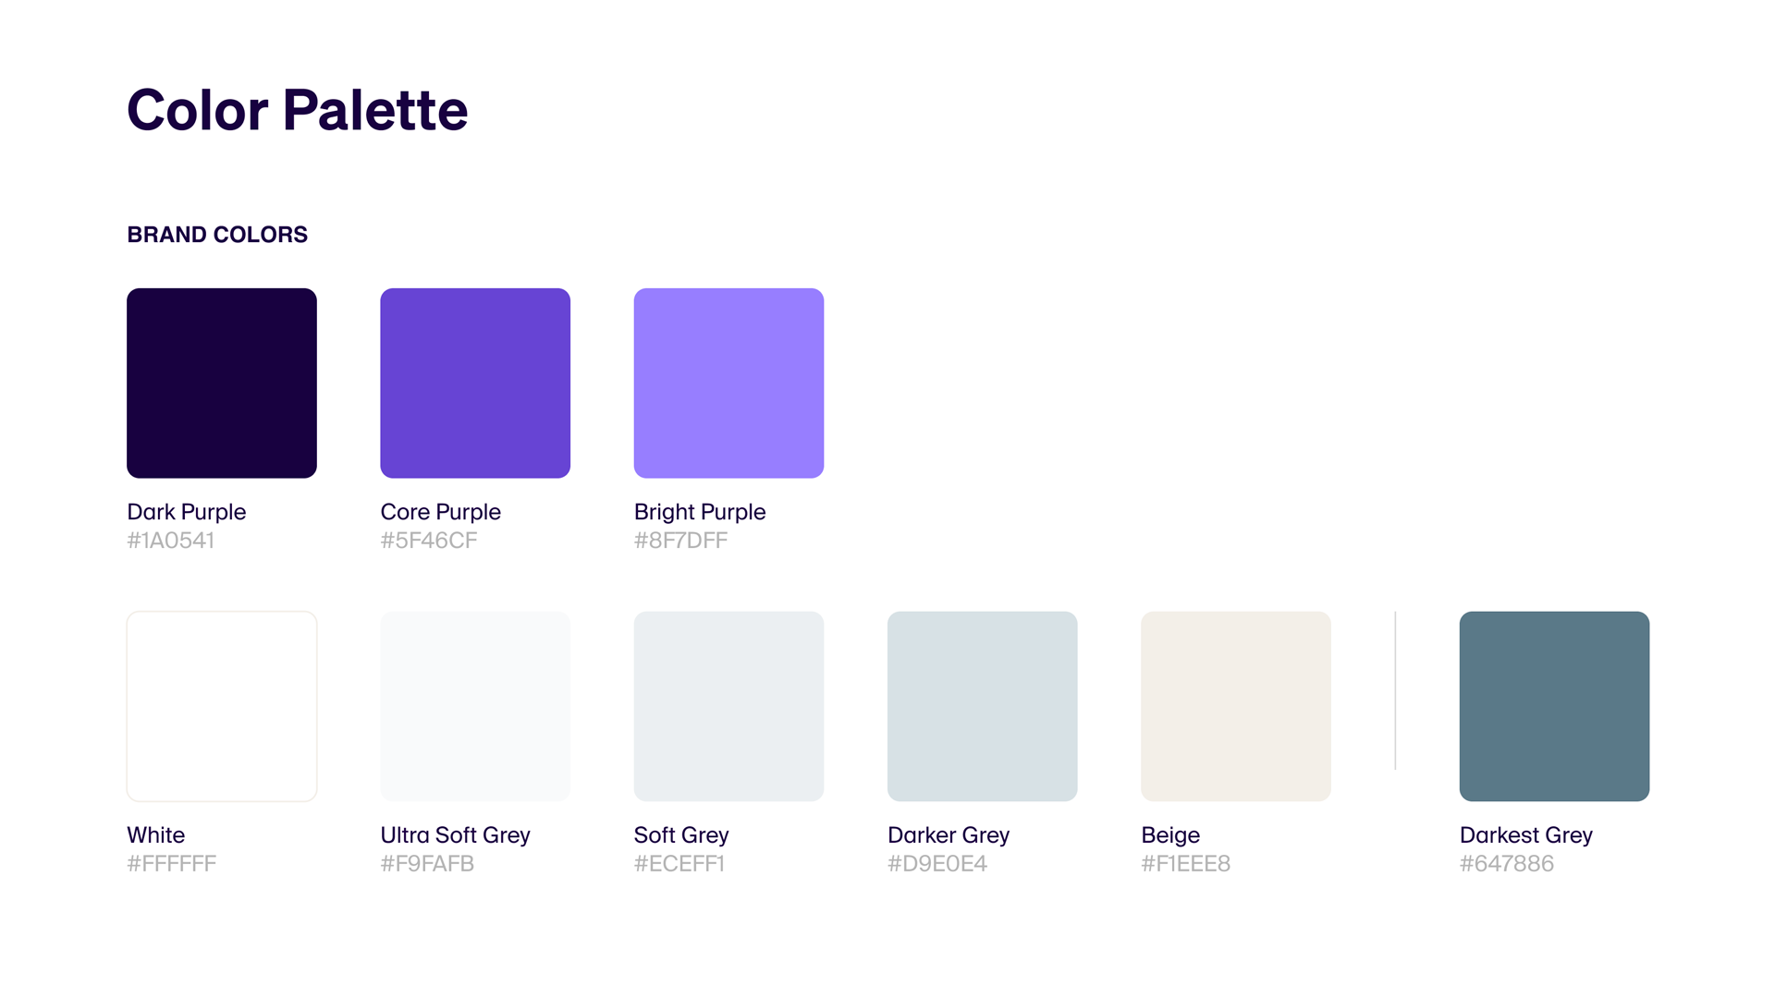The height and width of the screenshot is (998, 1775).
Task: Click the #D9E0E4 hex value
Action: 937,864
